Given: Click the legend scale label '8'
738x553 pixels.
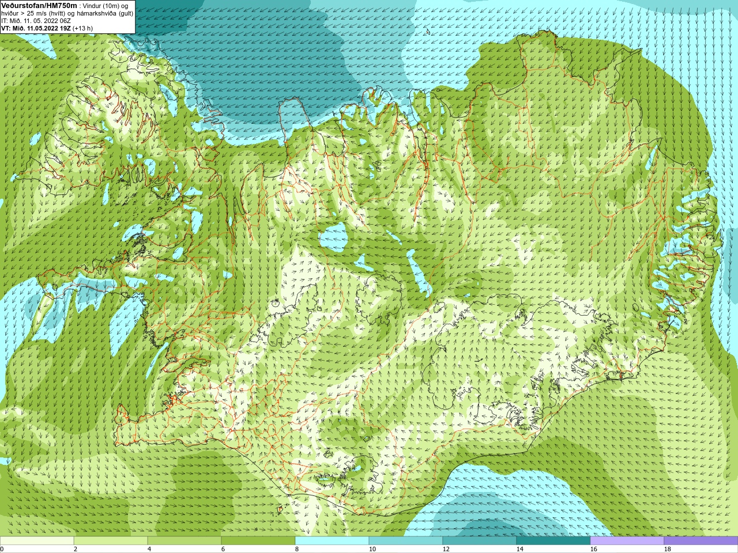Looking at the screenshot, I should (x=297, y=549).
